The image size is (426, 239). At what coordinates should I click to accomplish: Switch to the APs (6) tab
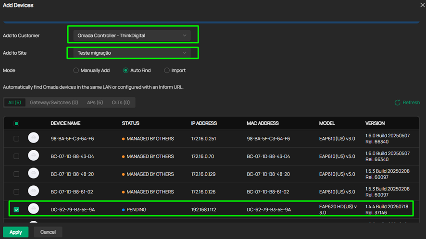(94, 103)
